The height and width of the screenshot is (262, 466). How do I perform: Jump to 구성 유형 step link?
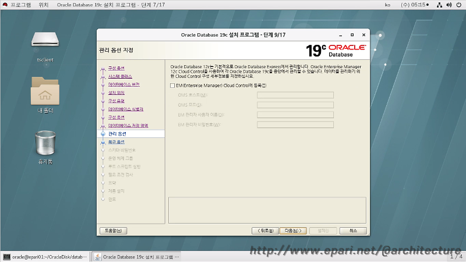pos(116,101)
